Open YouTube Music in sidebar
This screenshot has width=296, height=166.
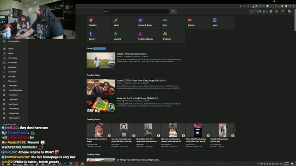click(x=13, y=41)
